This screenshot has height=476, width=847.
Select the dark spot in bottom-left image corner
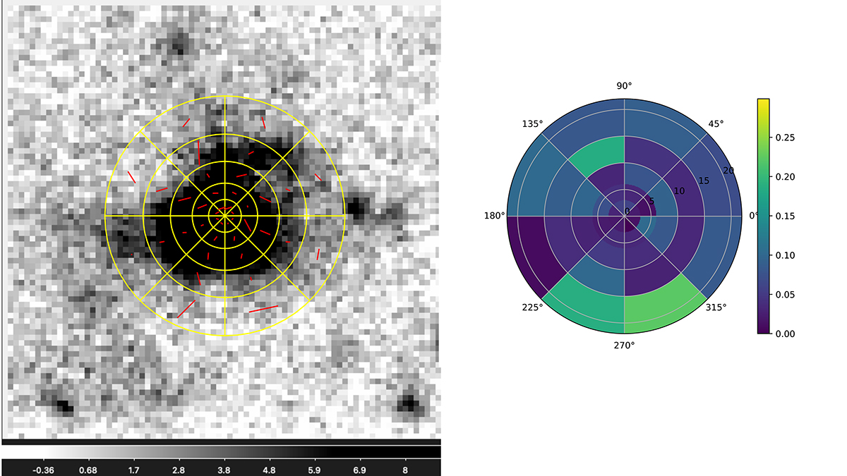pos(64,406)
